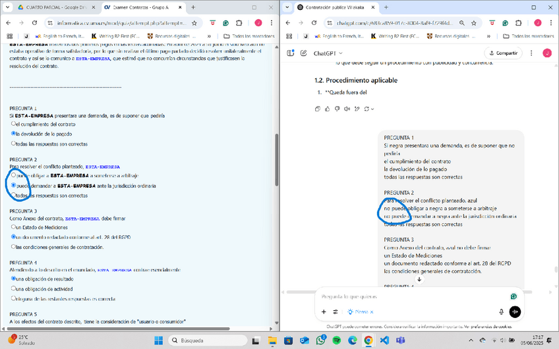Viewport: 559px width, 349px height.
Task: Focus the 'Pregunta lo que quieras' prompt field
Action: 413,296
